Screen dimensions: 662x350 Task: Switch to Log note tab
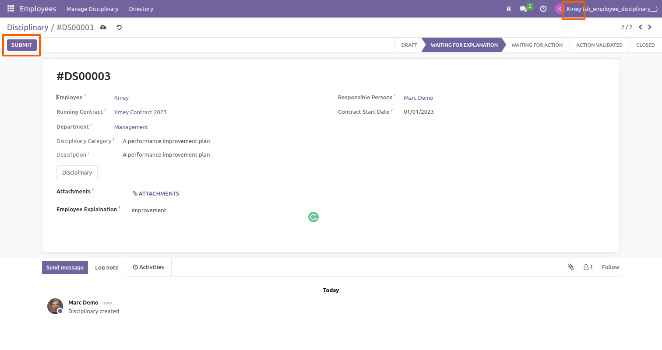[107, 267]
